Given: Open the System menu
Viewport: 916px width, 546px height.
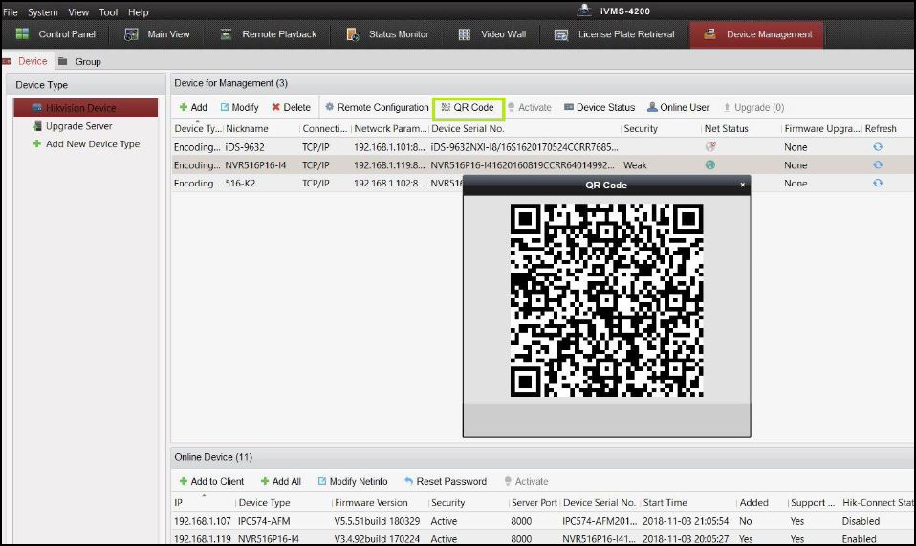Looking at the screenshot, I should [43, 11].
